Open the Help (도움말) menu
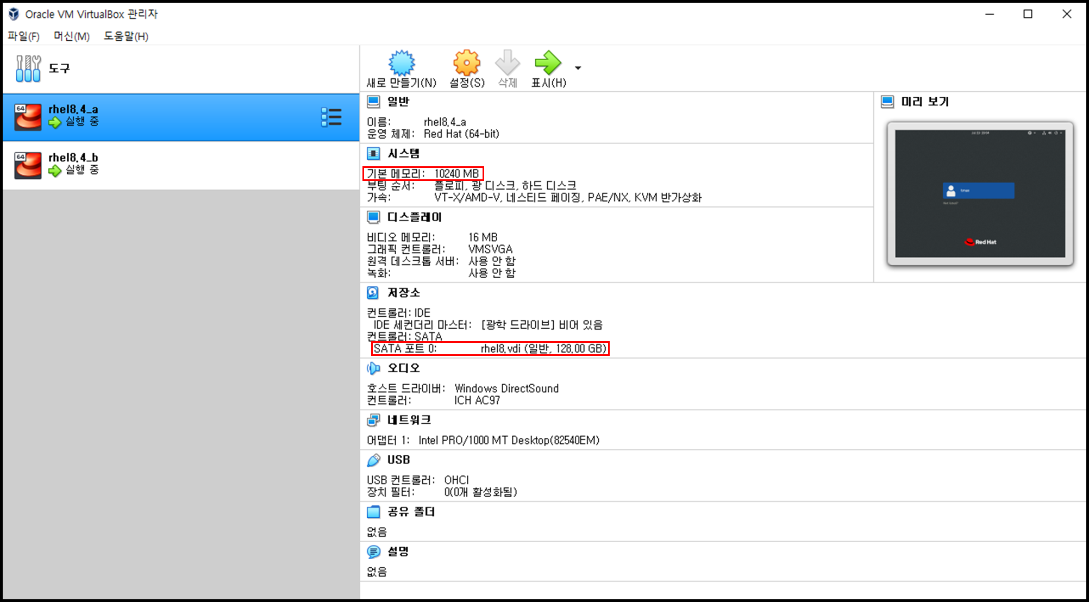1089x602 pixels. 126,36
